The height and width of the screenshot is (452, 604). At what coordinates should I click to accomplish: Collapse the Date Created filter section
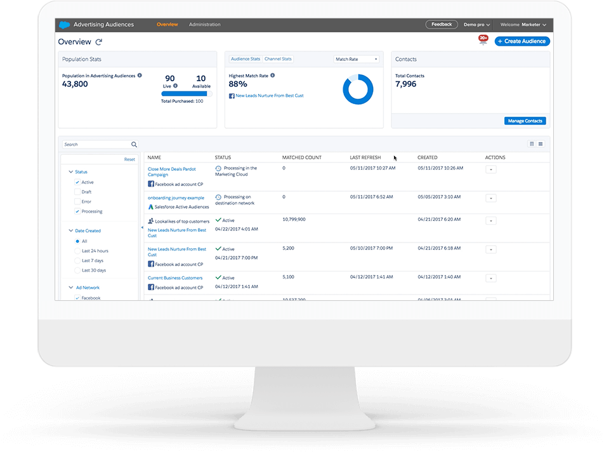(x=71, y=231)
